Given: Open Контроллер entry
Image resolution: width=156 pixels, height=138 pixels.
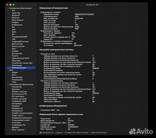Looking at the screenshot, I should coord(17,53).
